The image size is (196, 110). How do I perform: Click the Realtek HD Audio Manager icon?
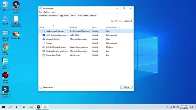point(43,47)
